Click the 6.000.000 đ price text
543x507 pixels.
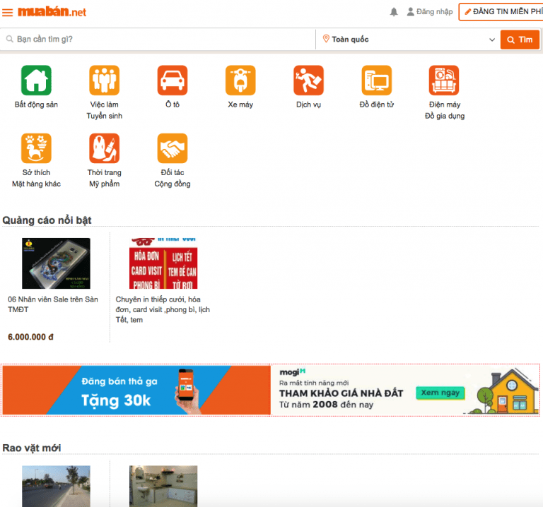click(30, 337)
